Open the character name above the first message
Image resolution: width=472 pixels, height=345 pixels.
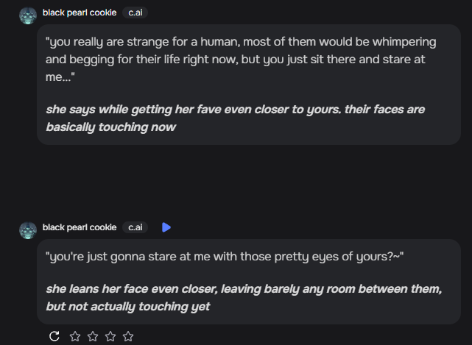(80, 13)
